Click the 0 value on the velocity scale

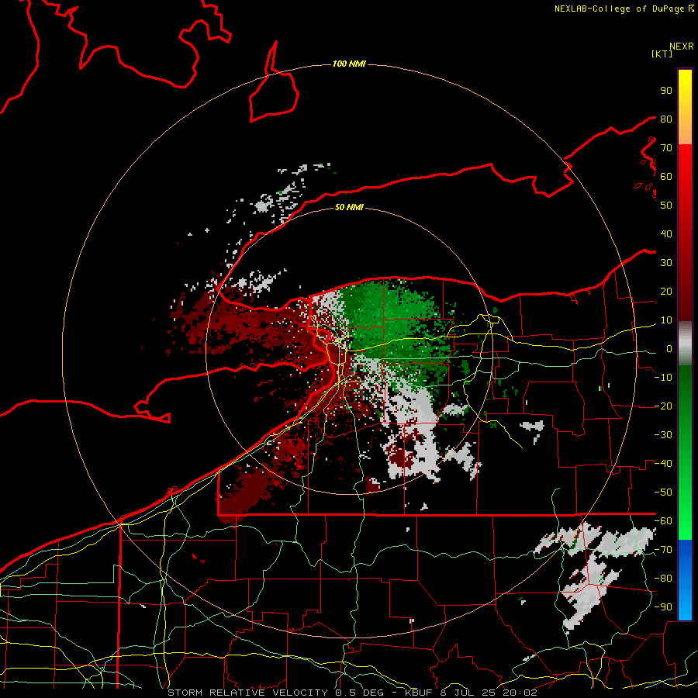point(669,349)
